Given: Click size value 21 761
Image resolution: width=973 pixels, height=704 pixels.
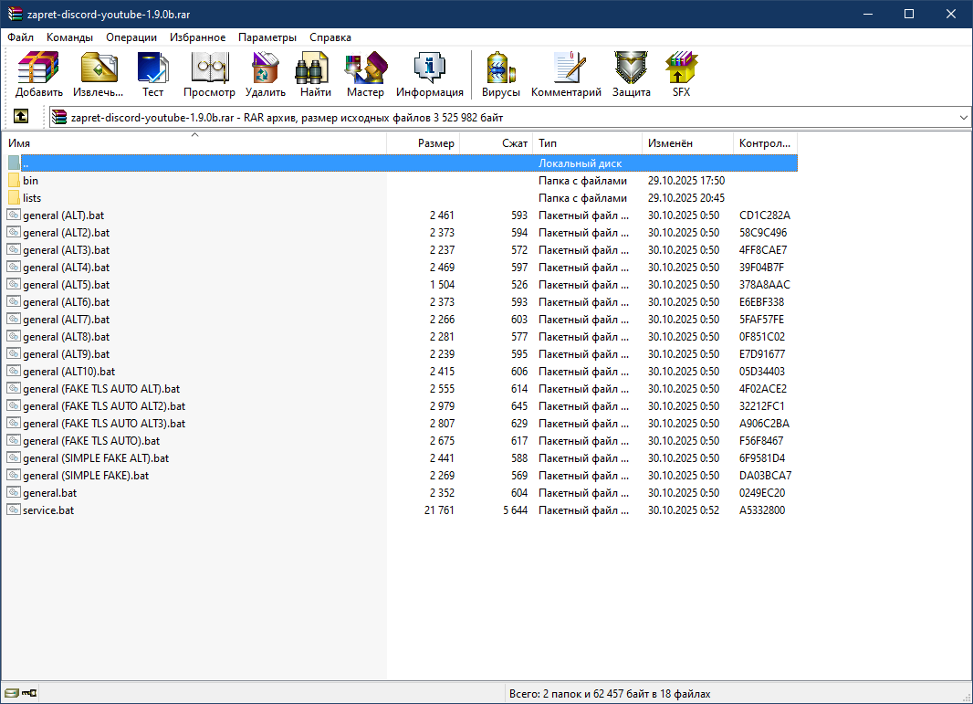Looking at the screenshot, I should coord(439,510).
